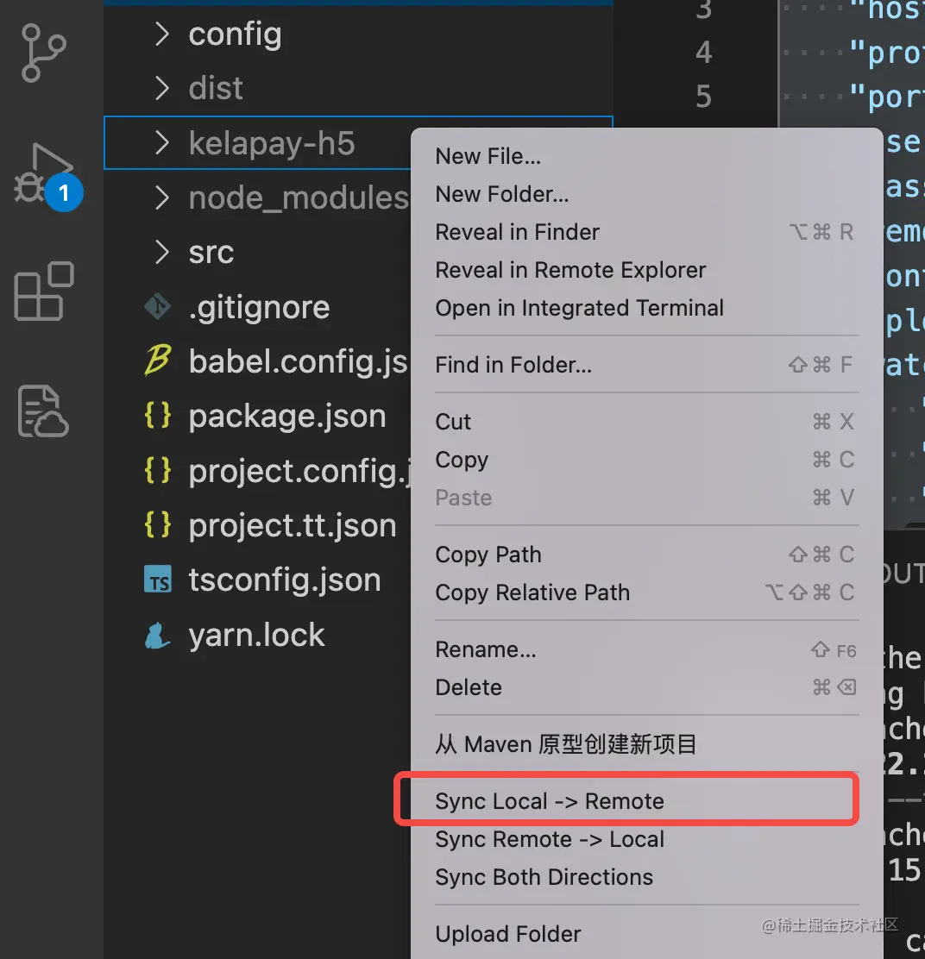The height and width of the screenshot is (959, 925).
Task: Expand the kelapay-h5 folder chevron
Action: point(161,143)
